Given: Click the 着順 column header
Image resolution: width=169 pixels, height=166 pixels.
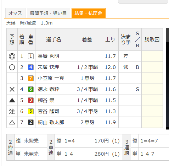Looking at the screenshot, I should coord(22,39).
